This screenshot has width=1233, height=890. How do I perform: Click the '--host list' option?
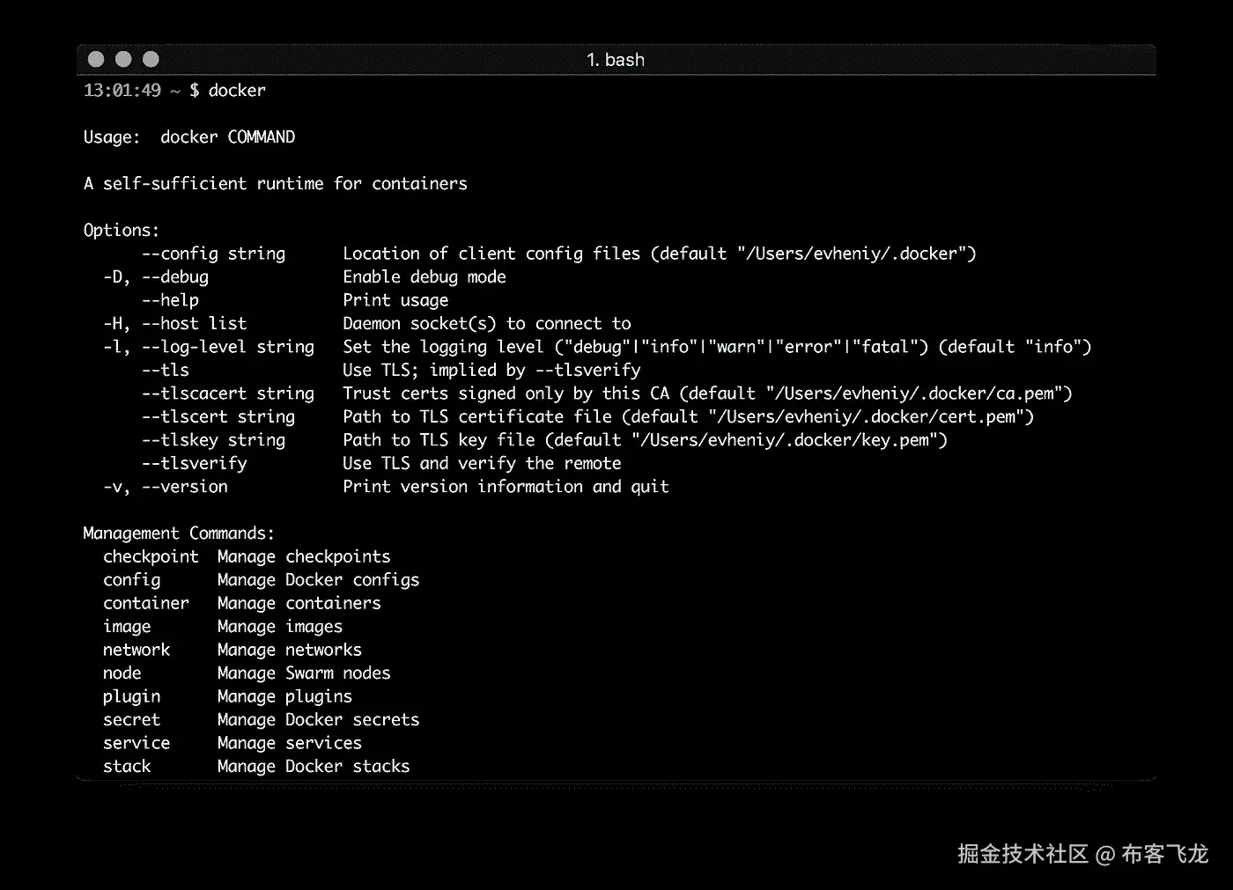[x=195, y=324]
